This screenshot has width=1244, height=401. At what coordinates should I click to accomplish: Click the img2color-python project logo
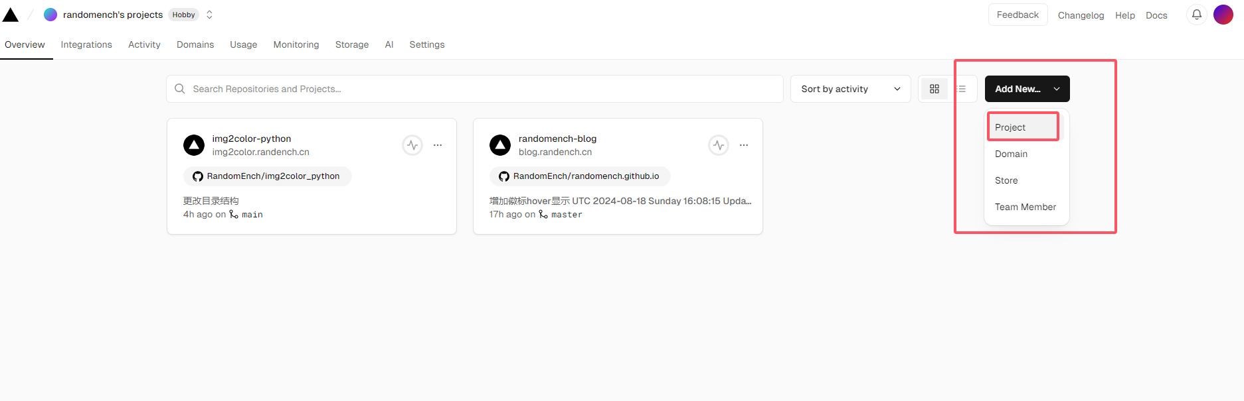click(x=194, y=145)
